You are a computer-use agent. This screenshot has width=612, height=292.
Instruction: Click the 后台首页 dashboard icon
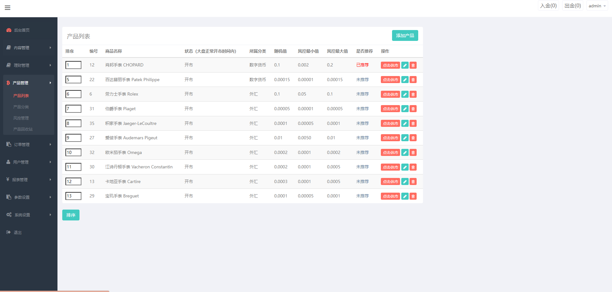pos(8,30)
